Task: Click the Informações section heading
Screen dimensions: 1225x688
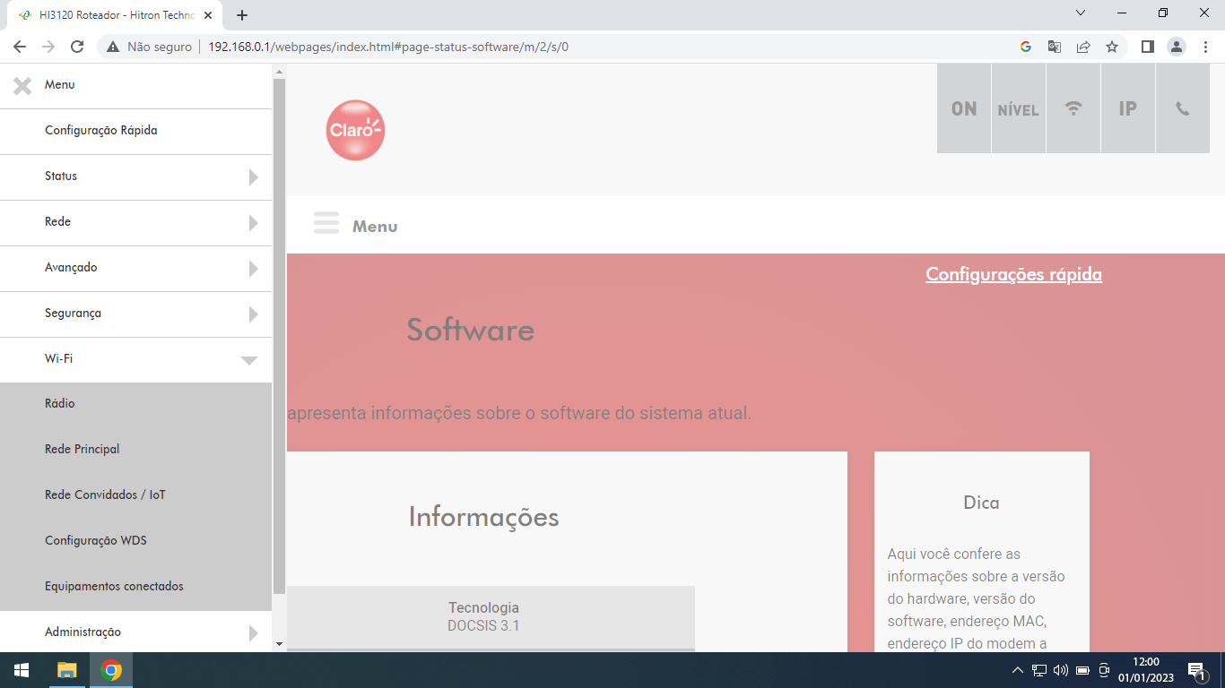Action: click(x=483, y=517)
